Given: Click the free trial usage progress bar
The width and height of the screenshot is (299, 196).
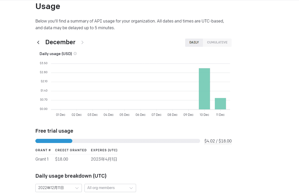Looking at the screenshot, I should 117,141.
